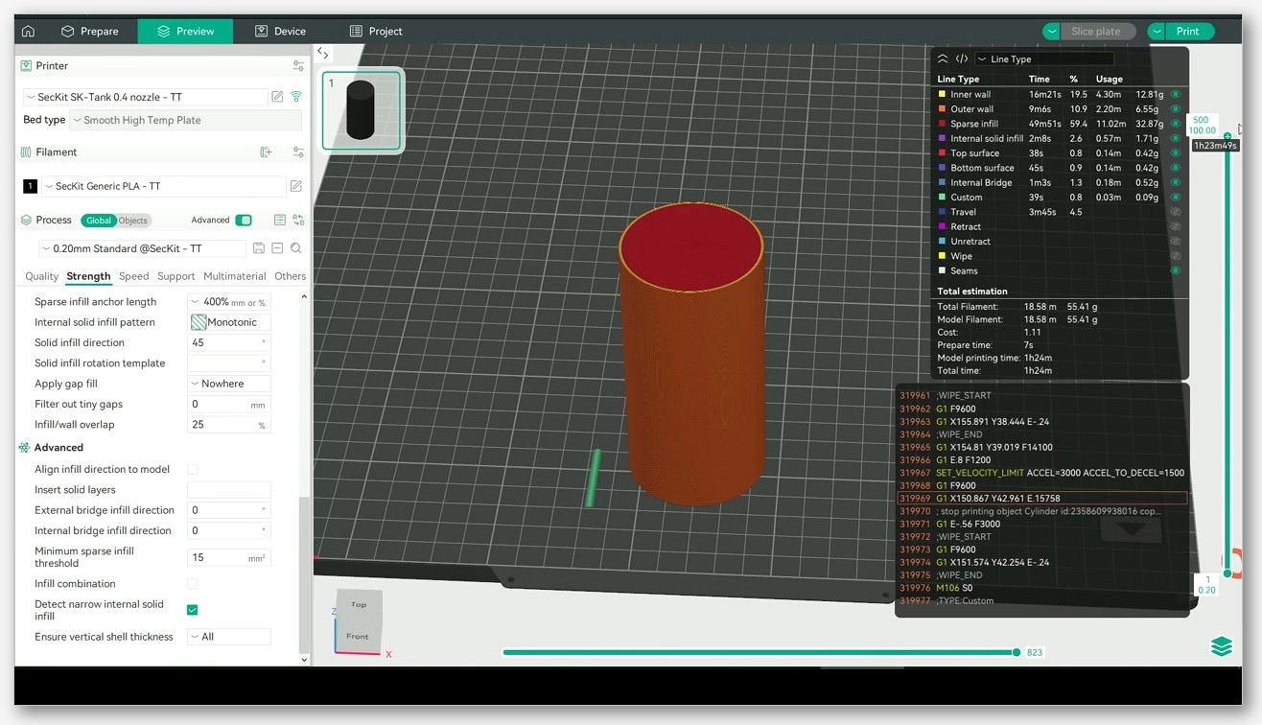Image resolution: width=1262 pixels, height=725 pixels.
Task: Click the Advanced section atom icon
Action: coord(24,448)
